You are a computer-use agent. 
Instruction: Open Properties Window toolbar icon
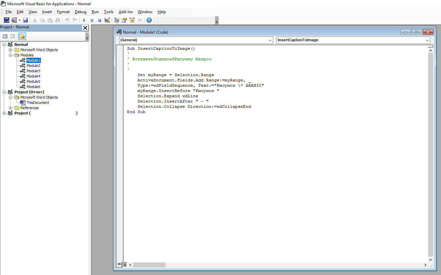(x=124, y=20)
